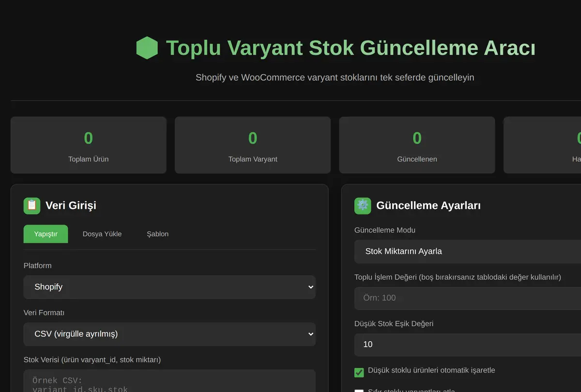Open the Dosya Yükle tab
The height and width of the screenshot is (392, 581).
pos(102,234)
